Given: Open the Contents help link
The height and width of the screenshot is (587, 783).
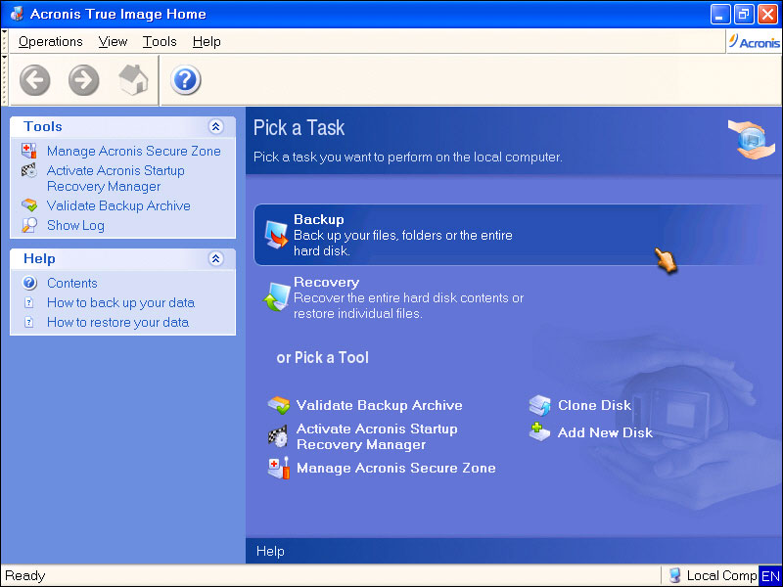Looking at the screenshot, I should coord(71,283).
